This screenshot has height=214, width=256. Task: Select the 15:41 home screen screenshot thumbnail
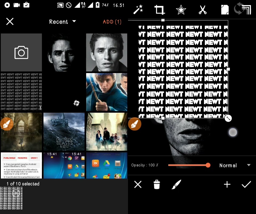64,165
